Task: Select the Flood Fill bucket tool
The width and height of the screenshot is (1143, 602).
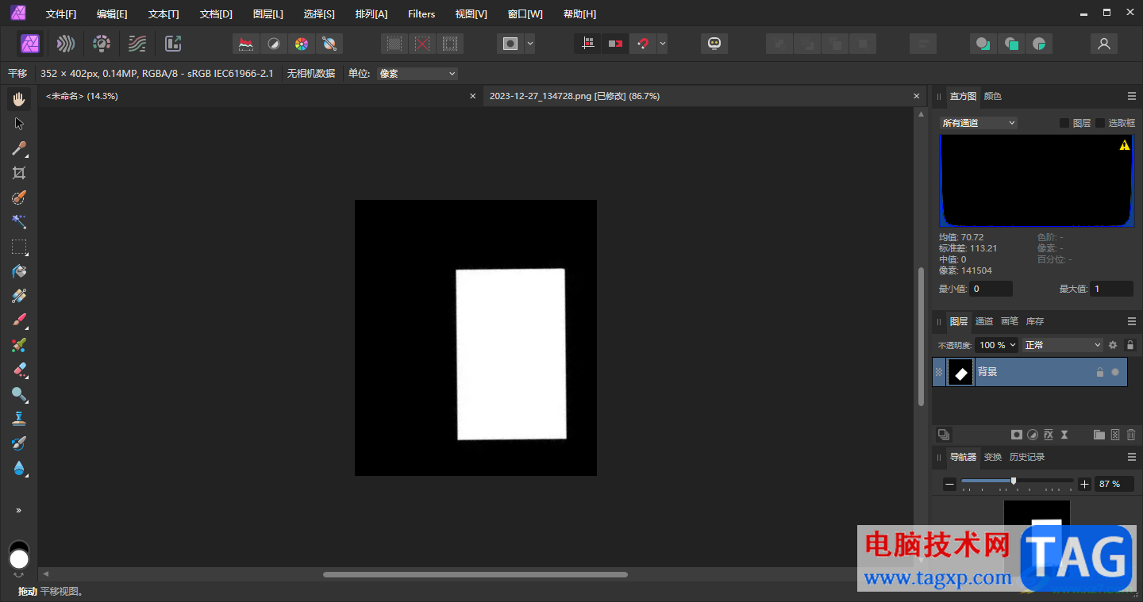Action: click(x=19, y=271)
